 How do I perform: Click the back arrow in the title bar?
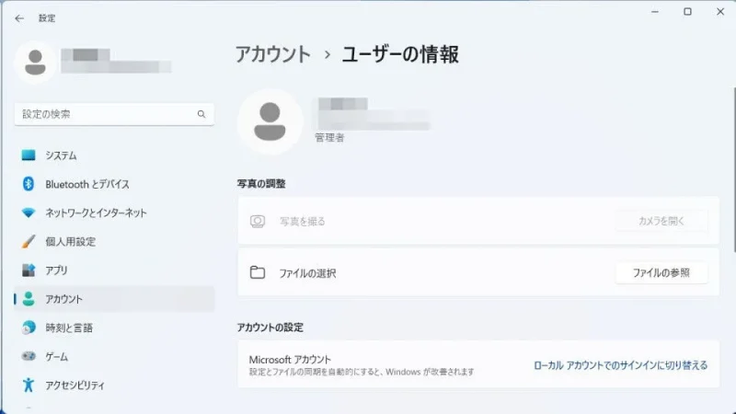tap(19, 18)
